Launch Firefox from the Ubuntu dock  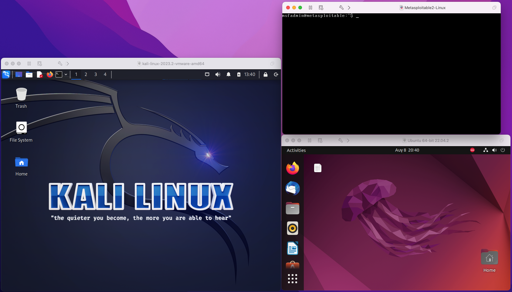293,168
